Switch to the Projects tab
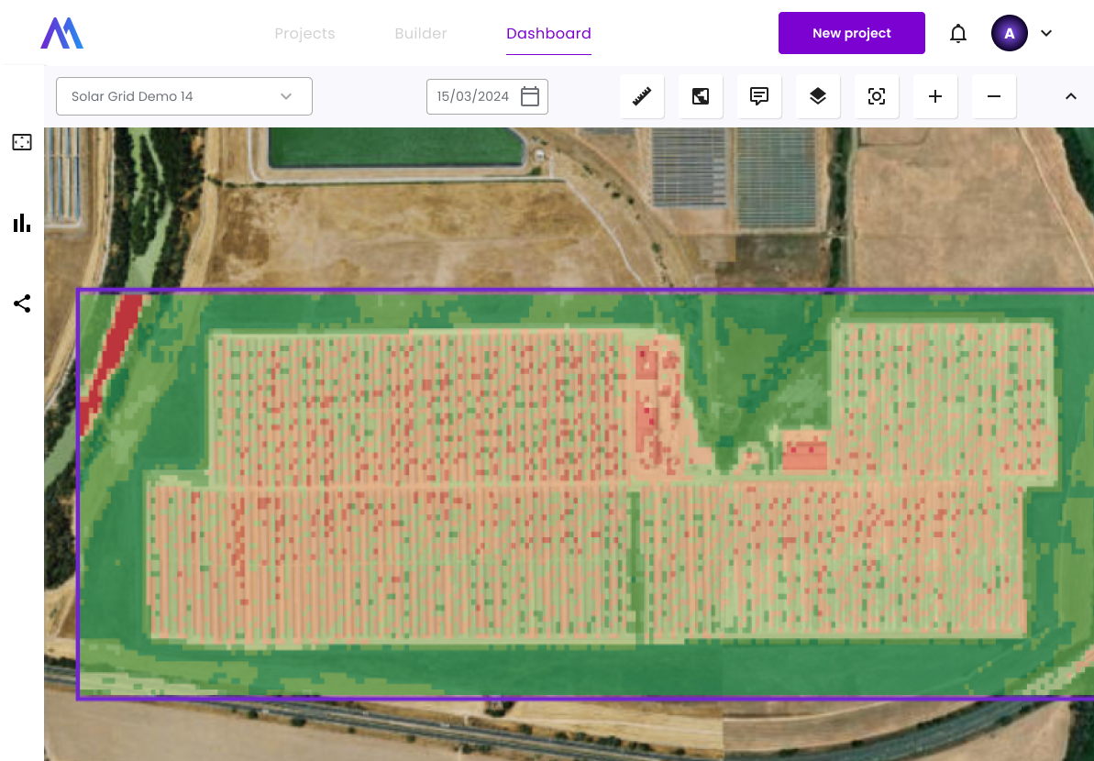 coord(304,34)
